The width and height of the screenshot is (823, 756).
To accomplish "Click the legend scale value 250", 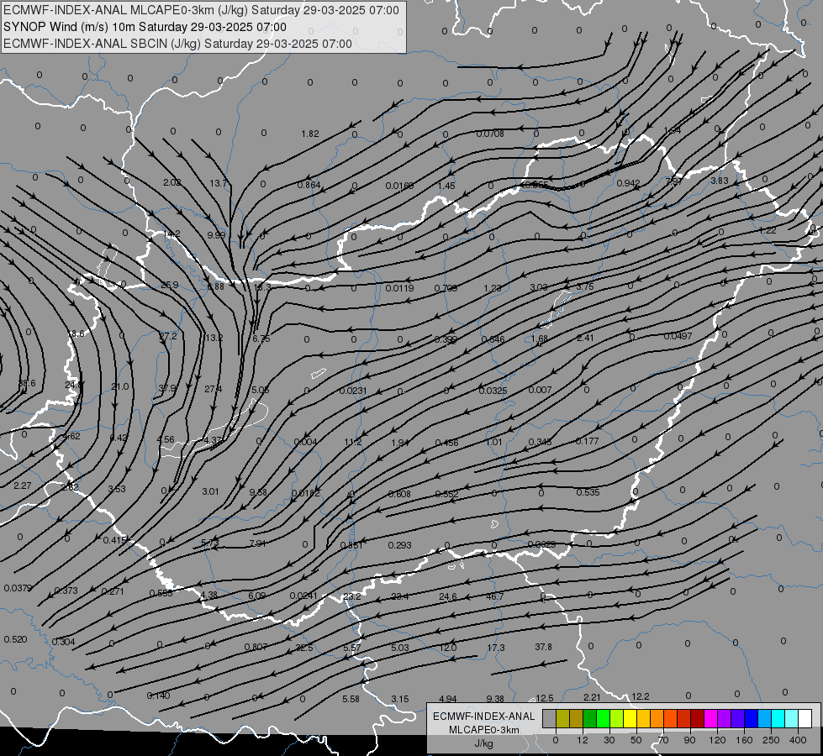I will tap(771, 740).
